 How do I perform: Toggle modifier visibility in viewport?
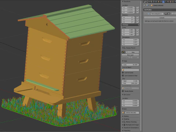pyautogui.click(x=169, y=14)
